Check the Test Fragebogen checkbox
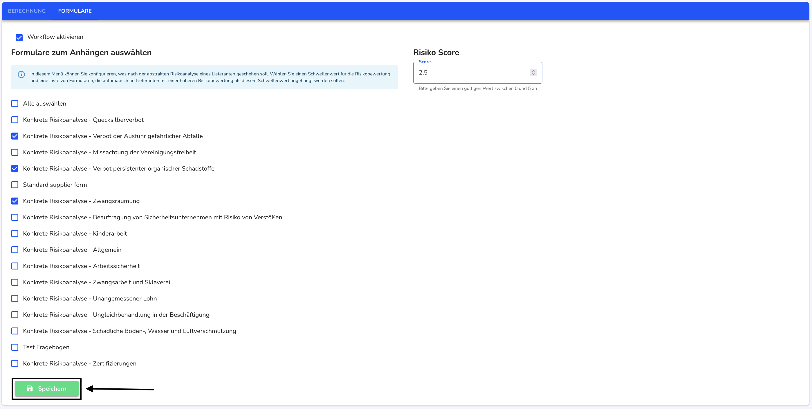Screen dimensions: 812x409 (x=15, y=347)
